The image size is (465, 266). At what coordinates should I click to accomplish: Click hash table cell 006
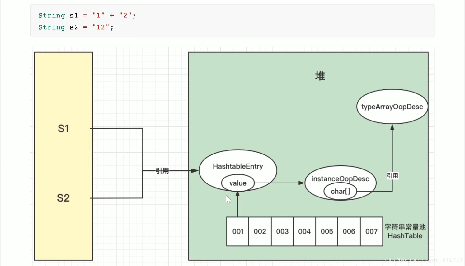click(x=349, y=231)
